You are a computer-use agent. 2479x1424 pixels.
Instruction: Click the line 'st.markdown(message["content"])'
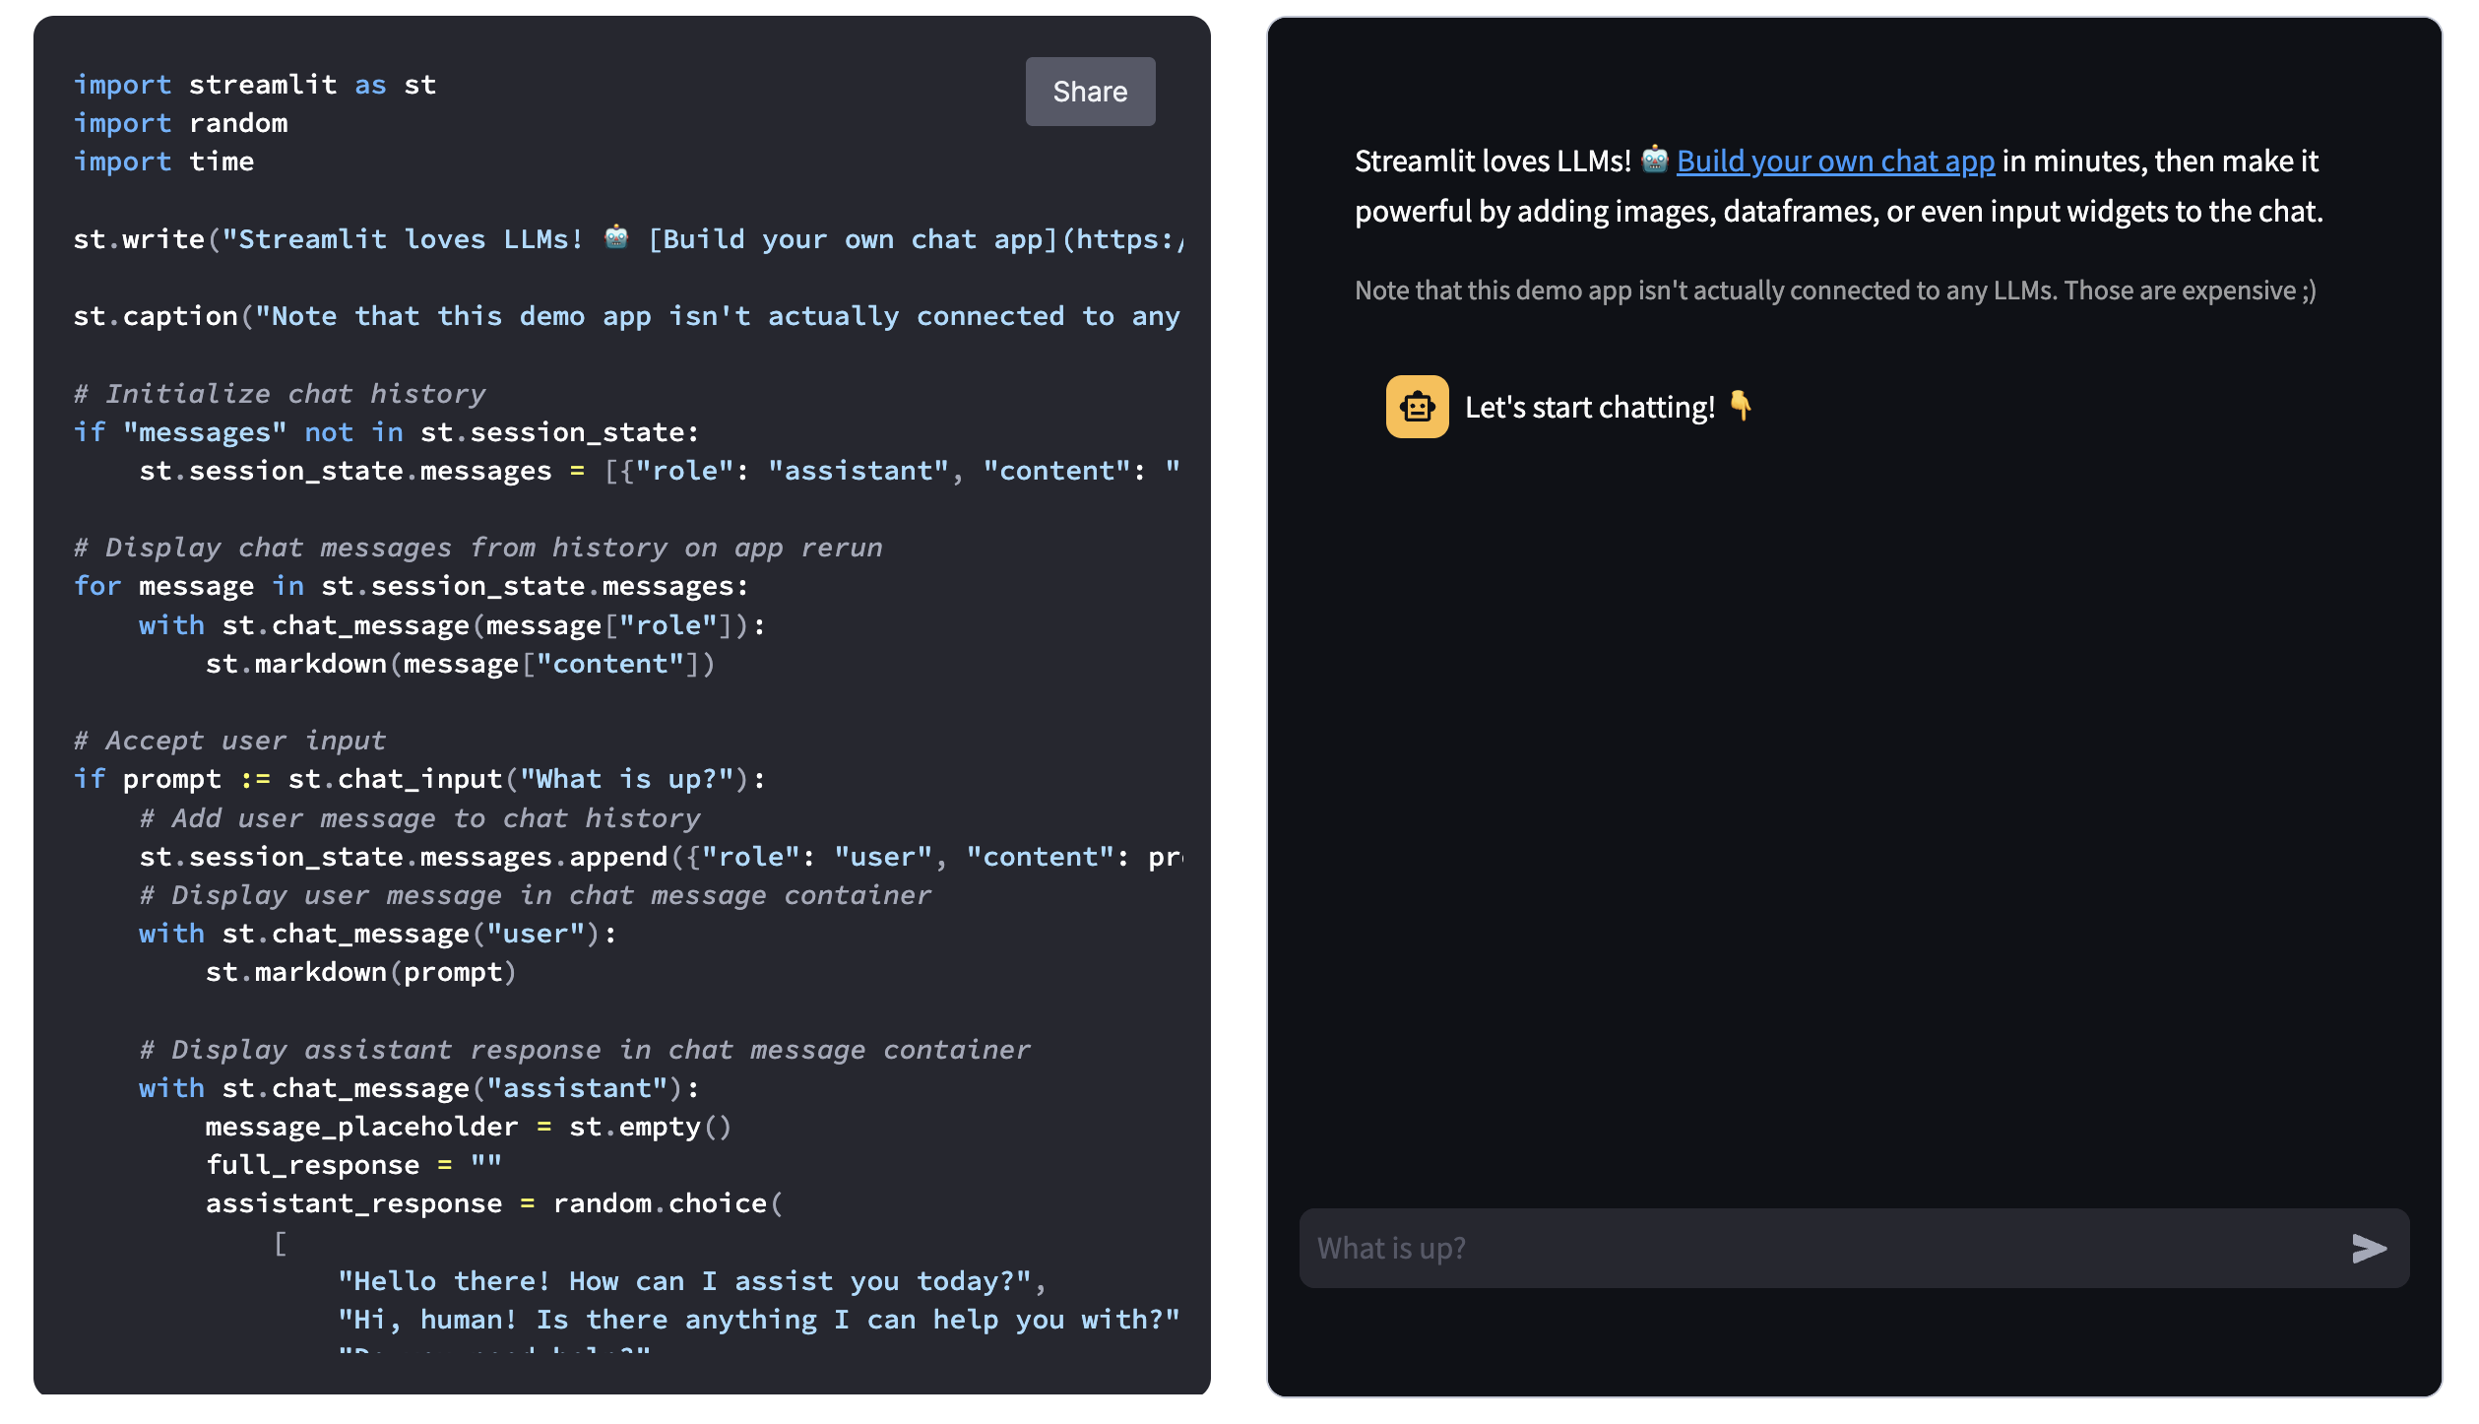[461, 664]
